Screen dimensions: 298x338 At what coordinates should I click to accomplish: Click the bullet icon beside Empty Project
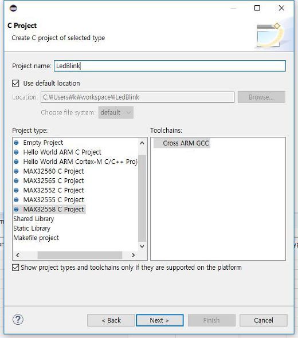[16, 143]
